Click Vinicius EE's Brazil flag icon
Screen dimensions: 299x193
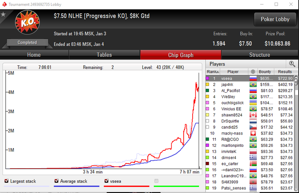pyautogui.click(x=253, y=109)
